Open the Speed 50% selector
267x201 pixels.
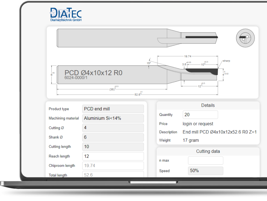click(205, 171)
